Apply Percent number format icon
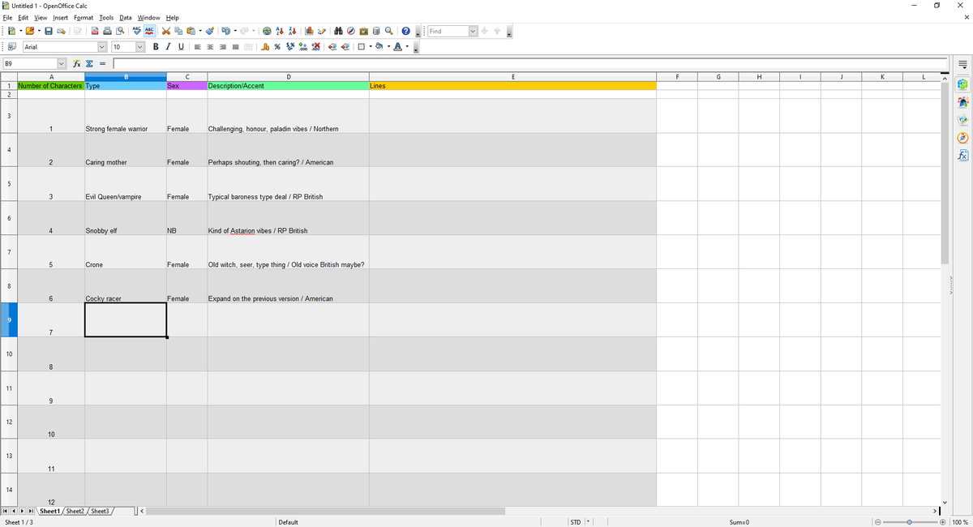 276,46
